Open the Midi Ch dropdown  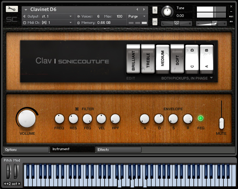click(48, 23)
